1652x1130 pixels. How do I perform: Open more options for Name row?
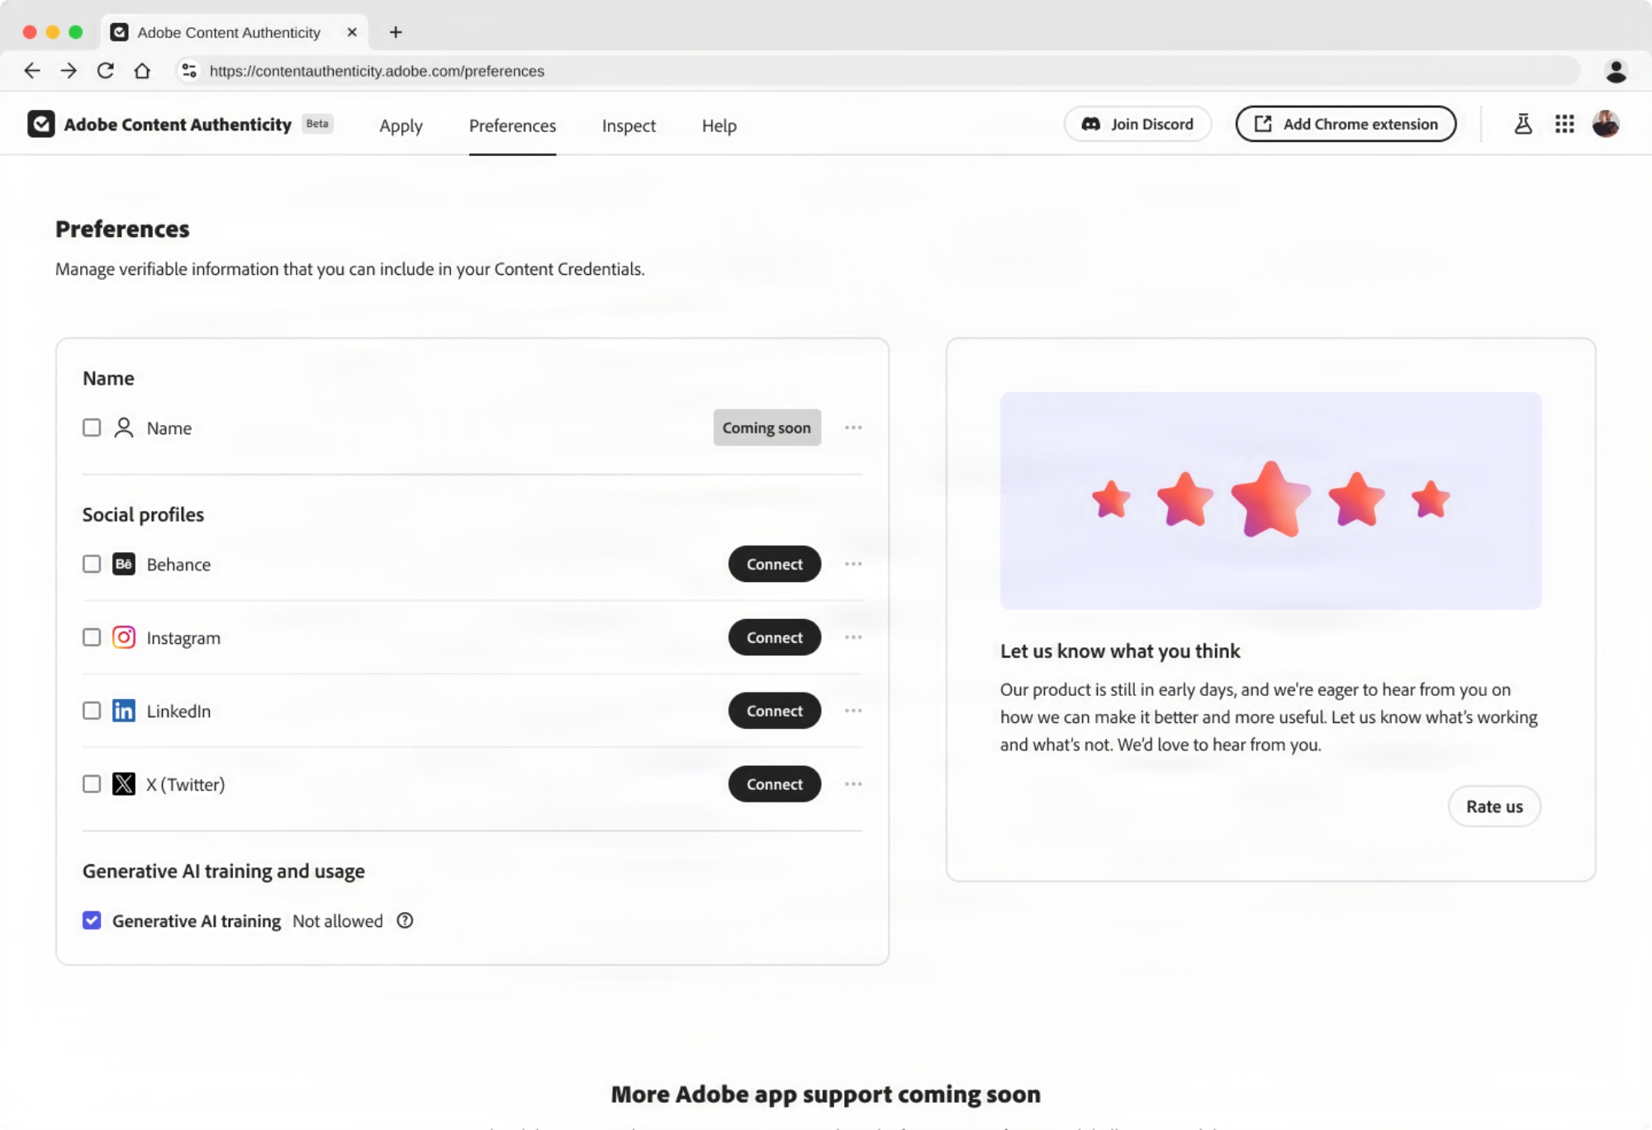(x=853, y=428)
